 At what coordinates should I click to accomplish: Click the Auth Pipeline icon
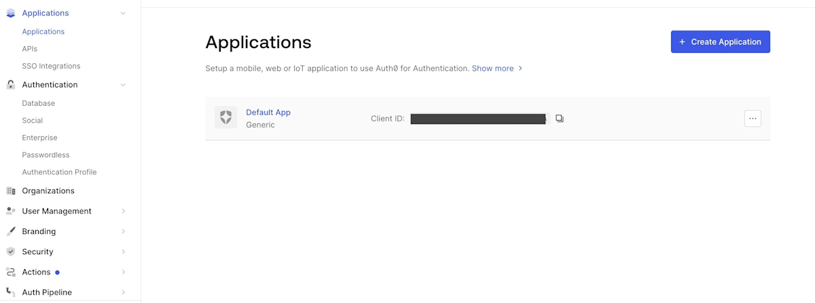click(10, 292)
